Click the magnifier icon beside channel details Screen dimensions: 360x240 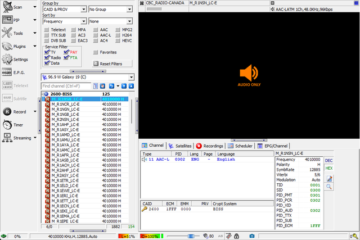click(329, 187)
